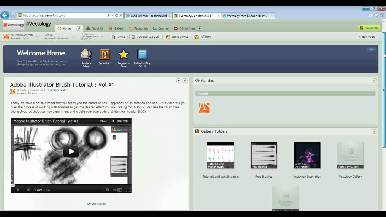Open new blank browser tab
This screenshot has height=217, width=386.
pos(272,16)
